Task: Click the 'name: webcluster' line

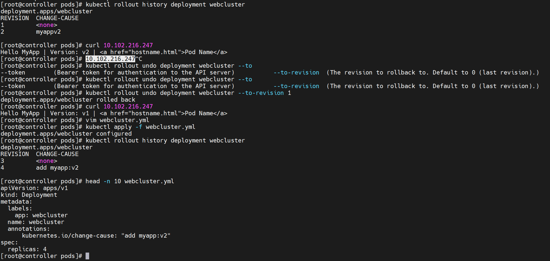Action: [36, 222]
